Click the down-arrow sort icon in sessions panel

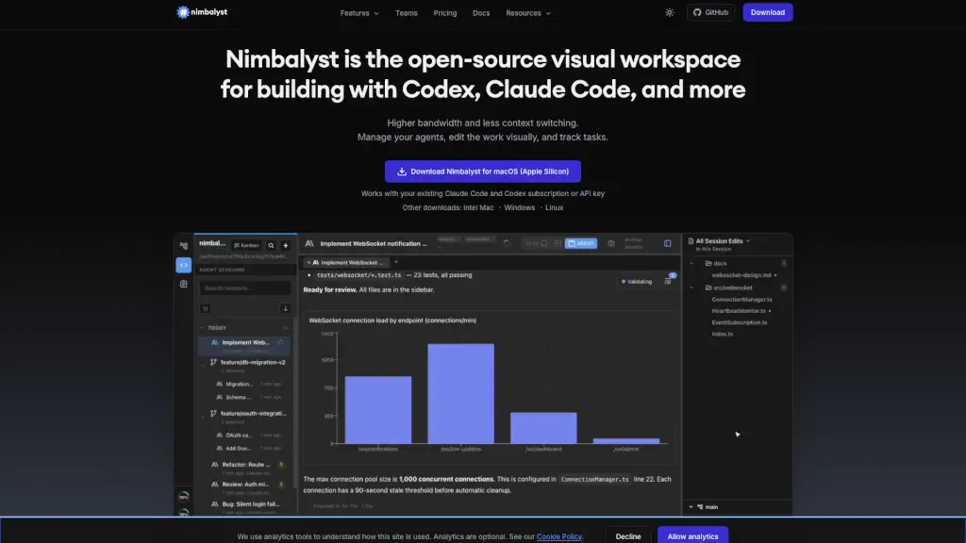pos(285,308)
